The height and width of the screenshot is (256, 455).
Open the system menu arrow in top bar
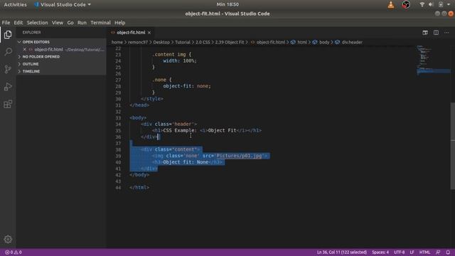(x=449, y=5)
